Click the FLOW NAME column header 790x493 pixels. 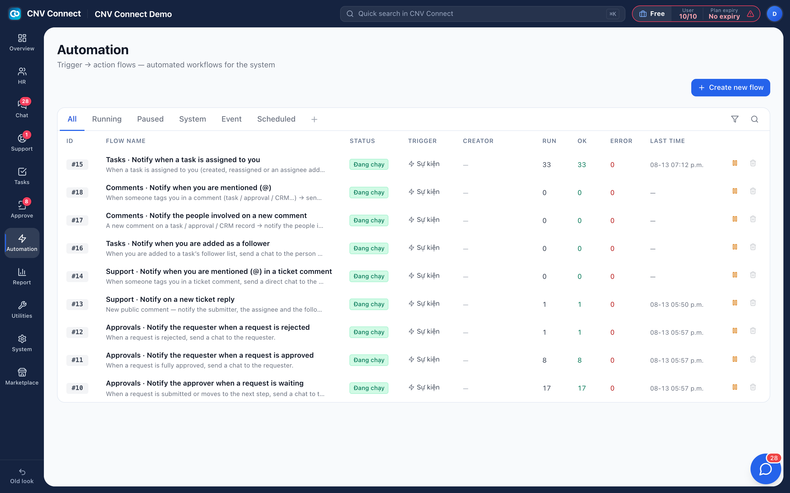point(126,141)
